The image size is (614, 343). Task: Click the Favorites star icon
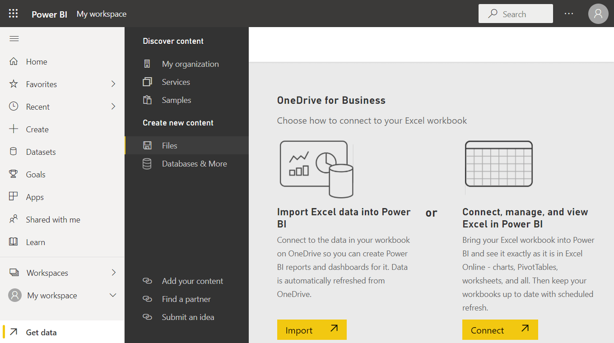14,84
